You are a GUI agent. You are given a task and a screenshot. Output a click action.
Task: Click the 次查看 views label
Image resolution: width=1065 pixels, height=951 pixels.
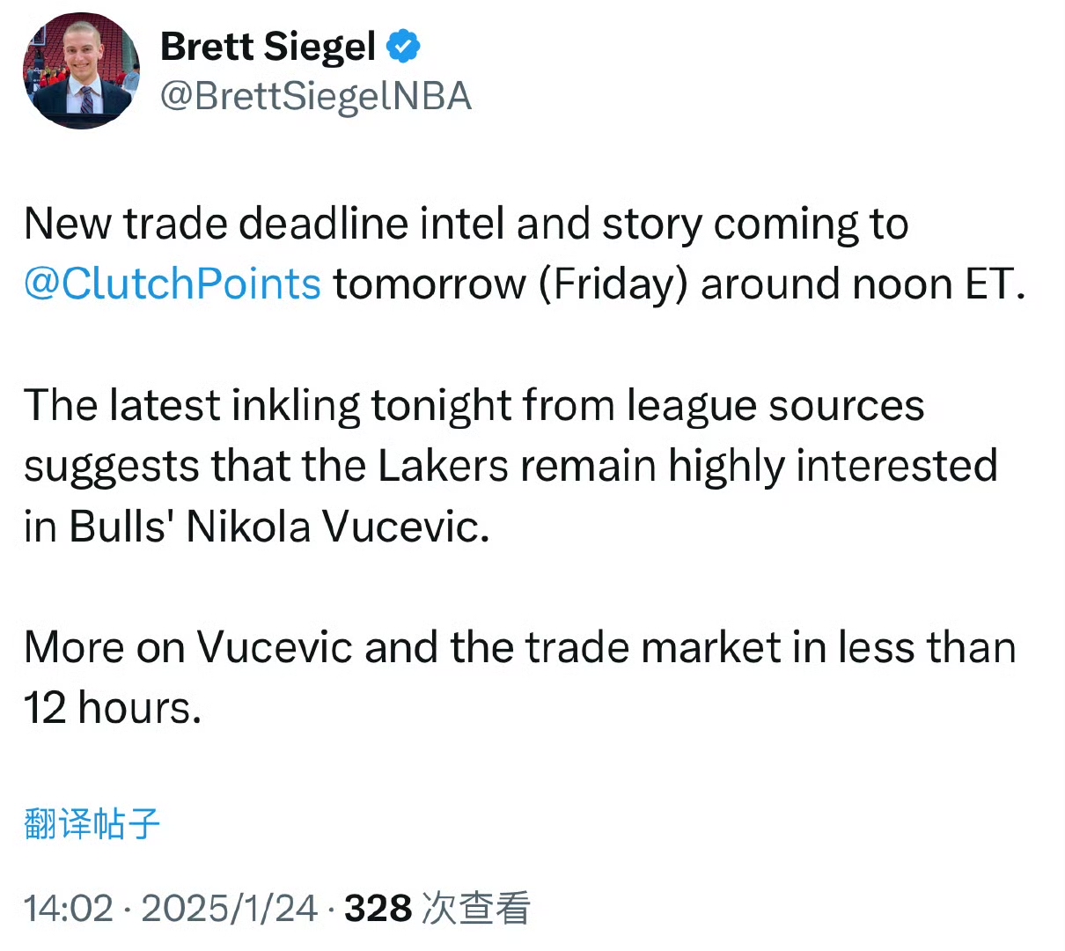476,908
